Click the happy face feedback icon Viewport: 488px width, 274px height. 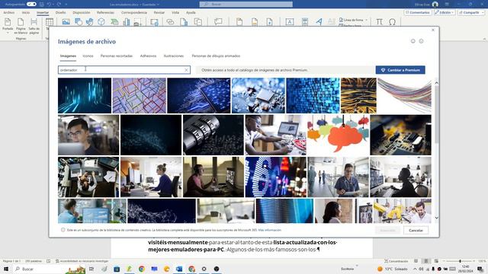click(413, 41)
